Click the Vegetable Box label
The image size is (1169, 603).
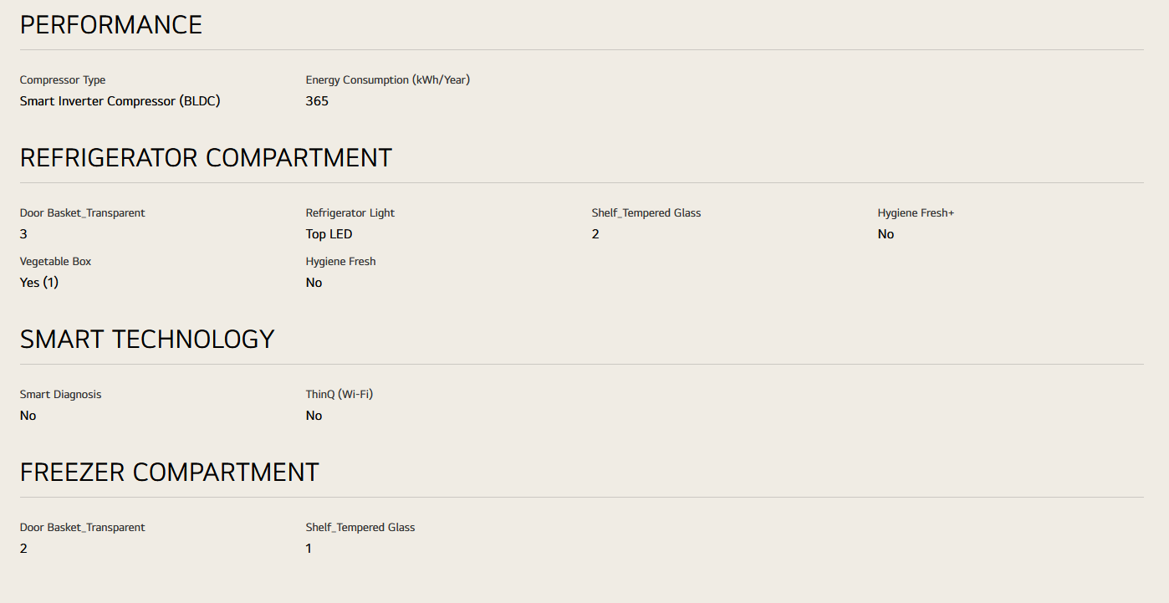55,262
